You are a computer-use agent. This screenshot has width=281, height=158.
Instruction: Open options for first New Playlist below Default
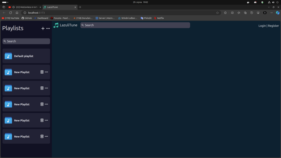click(x=46, y=72)
